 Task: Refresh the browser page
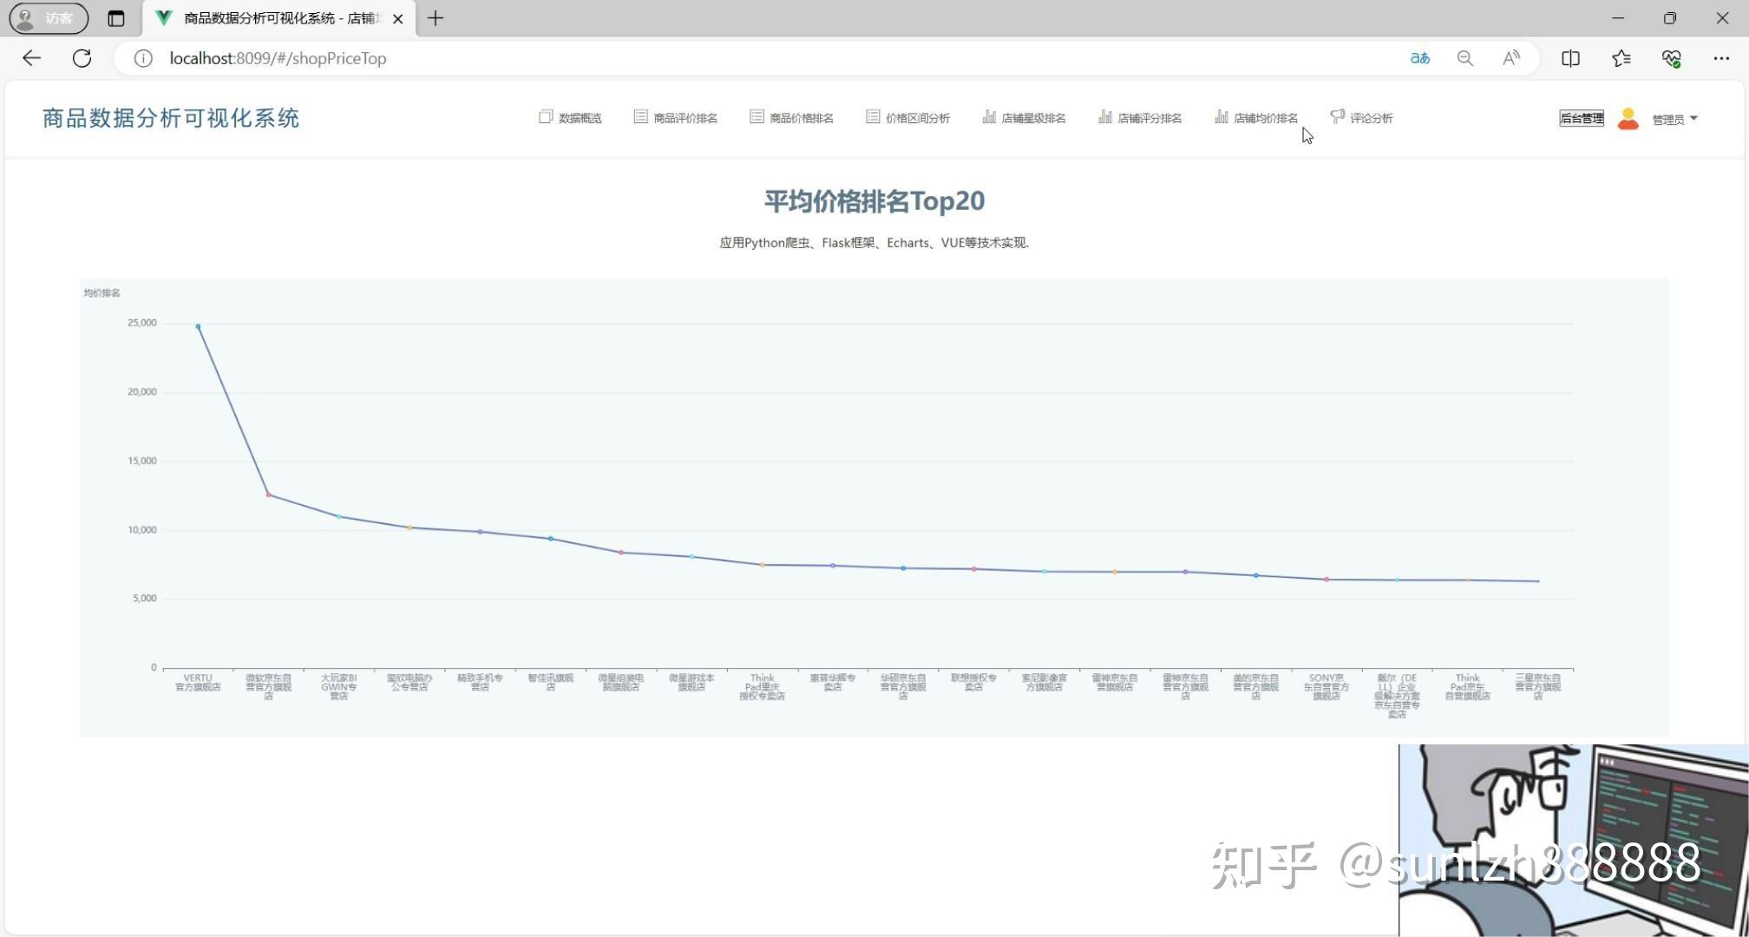82,58
